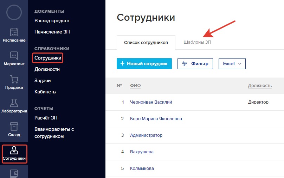
Task: Click the ОТЧЕТЫ section heading
Action: point(44,109)
